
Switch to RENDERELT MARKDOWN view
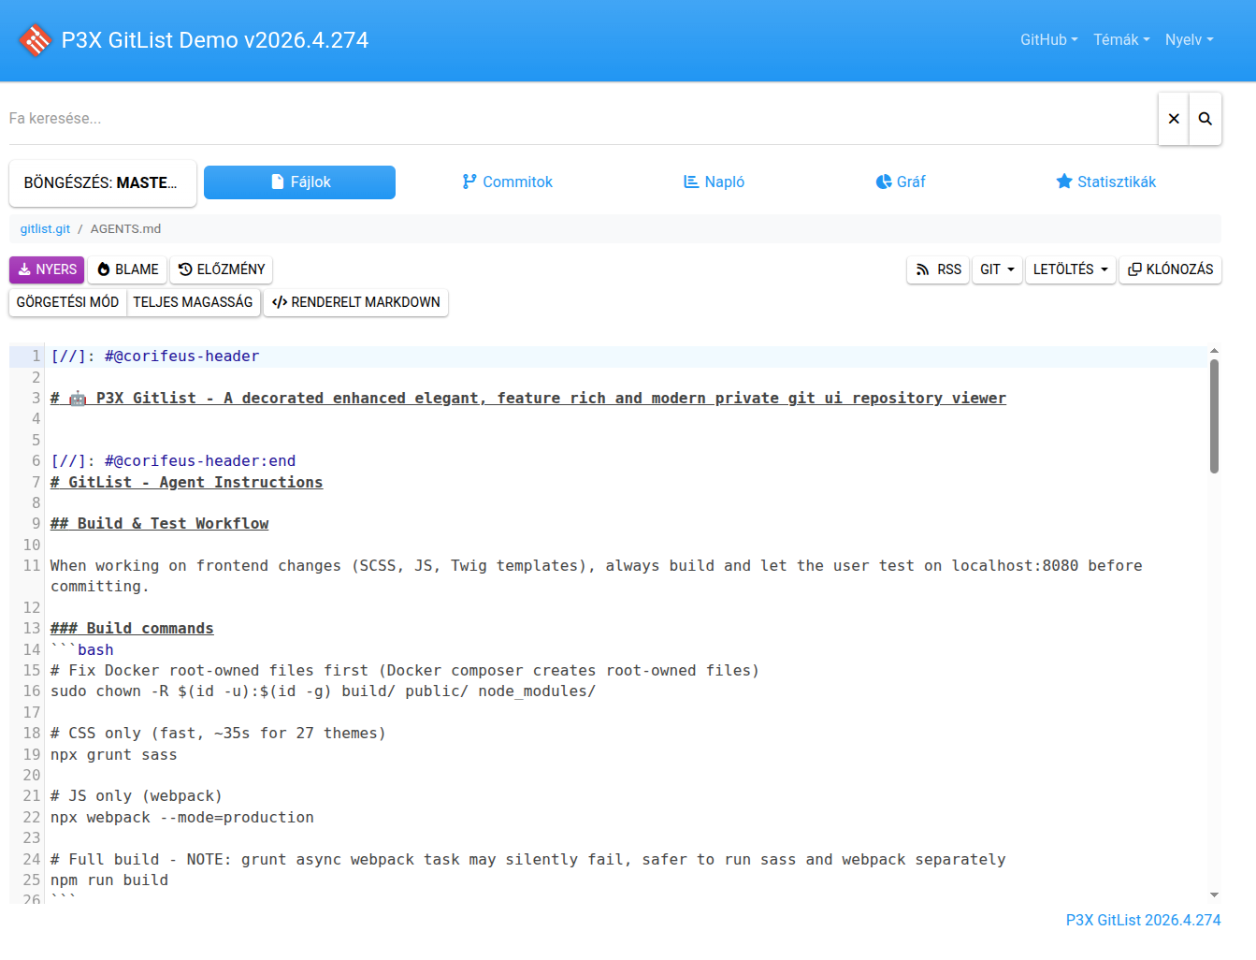355,302
